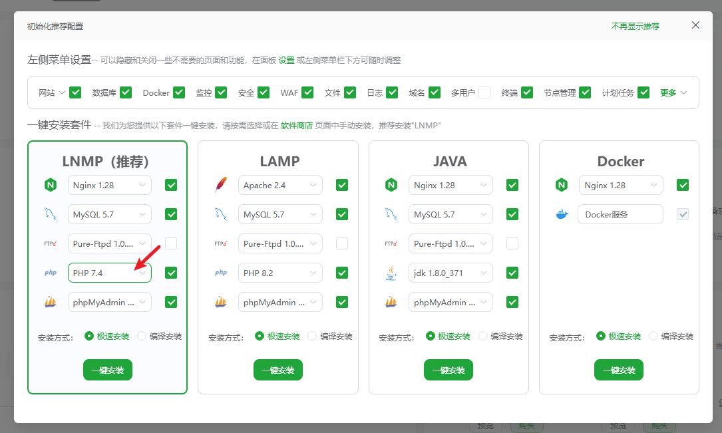Screen dimensions: 722x433
Task: Click the MySQL dolphin icon in LNMP panel
Action: tap(51, 214)
